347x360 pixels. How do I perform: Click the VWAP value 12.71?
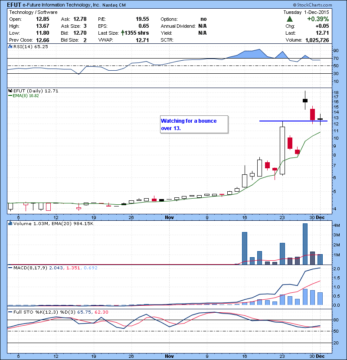click(x=142, y=40)
